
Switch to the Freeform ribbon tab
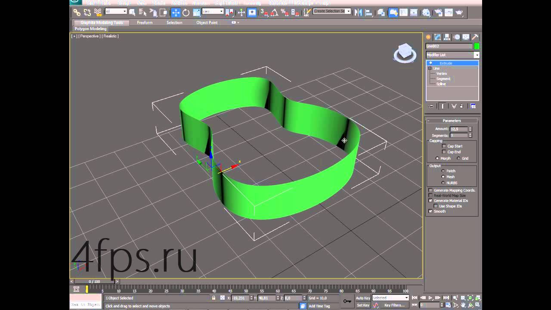(x=145, y=22)
